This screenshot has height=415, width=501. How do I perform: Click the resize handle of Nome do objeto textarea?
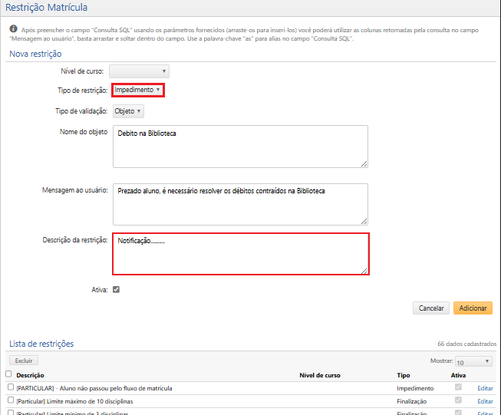pos(364,163)
